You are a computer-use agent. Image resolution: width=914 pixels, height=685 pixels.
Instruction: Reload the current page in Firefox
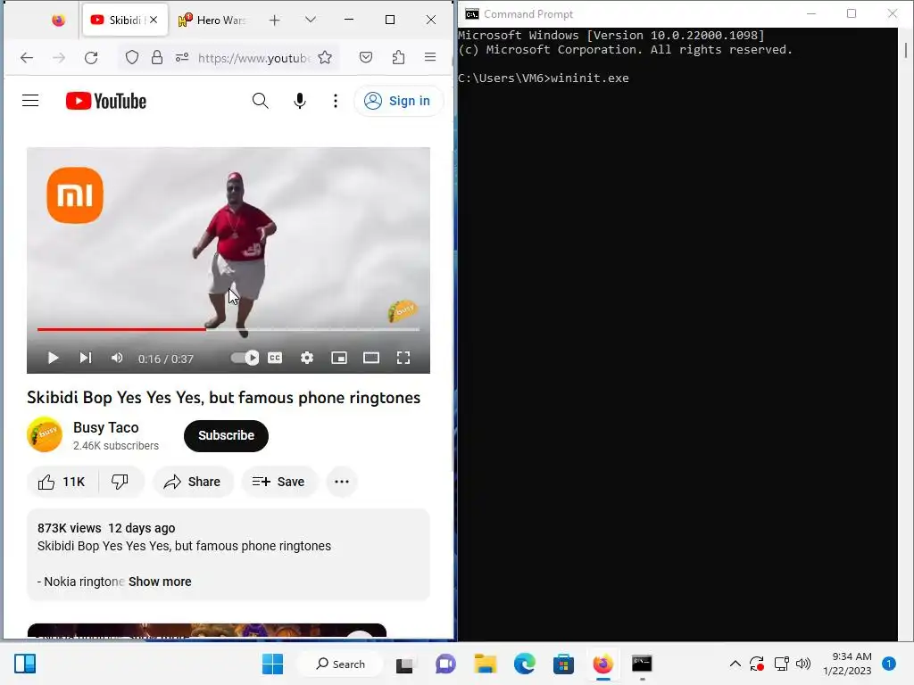point(91,58)
